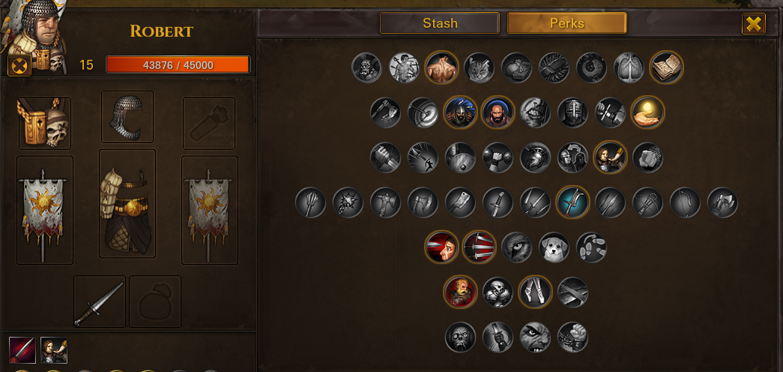Click the X button below Robert's portrait

(x=20, y=65)
